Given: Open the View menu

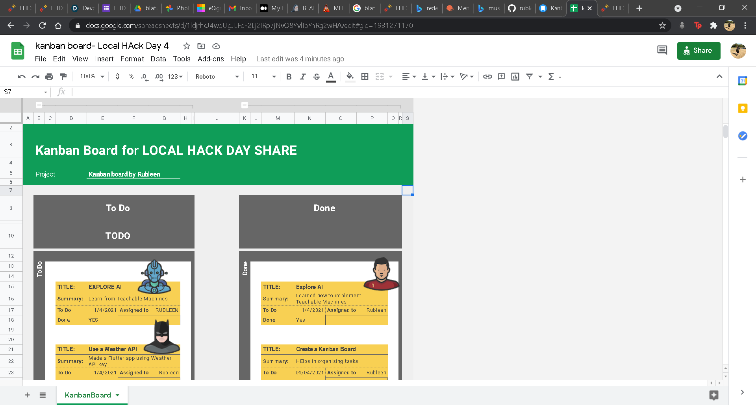Looking at the screenshot, I should pyautogui.click(x=80, y=59).
